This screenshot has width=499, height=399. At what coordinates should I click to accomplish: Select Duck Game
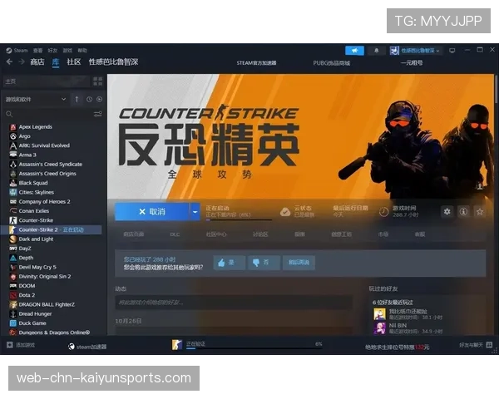pyautogui.click(x=32, y=323)
